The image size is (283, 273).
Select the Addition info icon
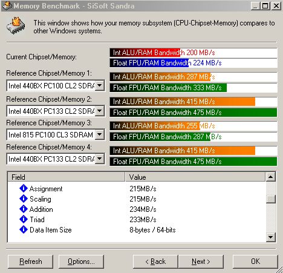[x=24, y=209]
